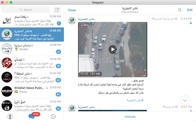Click the Photo preview text in Khilafah chat
Screen dimensions: 196x122
pyautogui.click(x=23, y=92)
